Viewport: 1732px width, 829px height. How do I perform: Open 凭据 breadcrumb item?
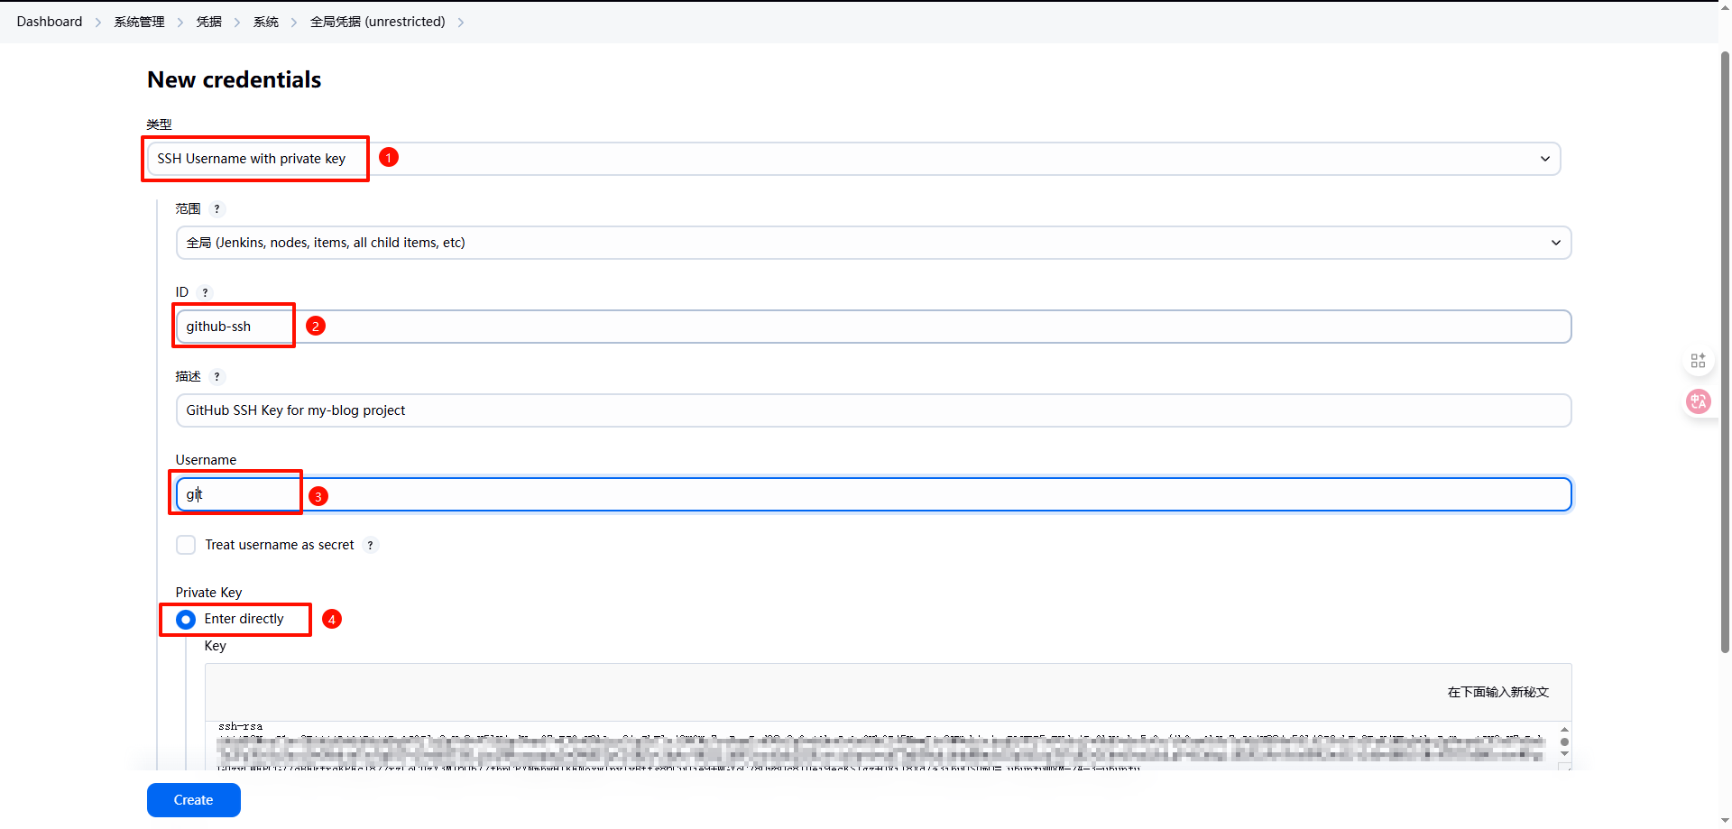[x=208, y=22]
